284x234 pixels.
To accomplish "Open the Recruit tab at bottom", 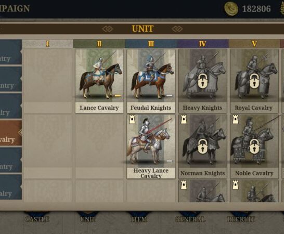I will tap(241, 219).
